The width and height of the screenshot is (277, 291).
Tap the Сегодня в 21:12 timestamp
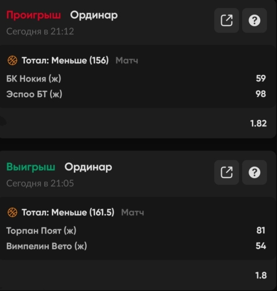click(40, 31)
